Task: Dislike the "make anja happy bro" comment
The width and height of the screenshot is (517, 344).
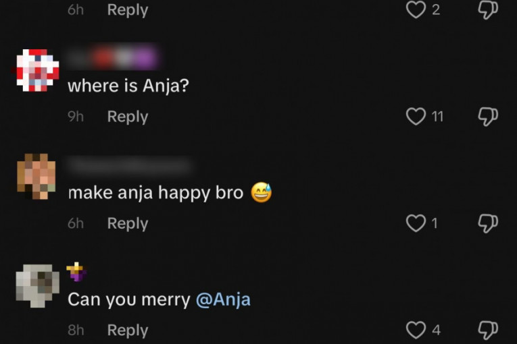Action: pyautogui.click(x=487, y=223)
